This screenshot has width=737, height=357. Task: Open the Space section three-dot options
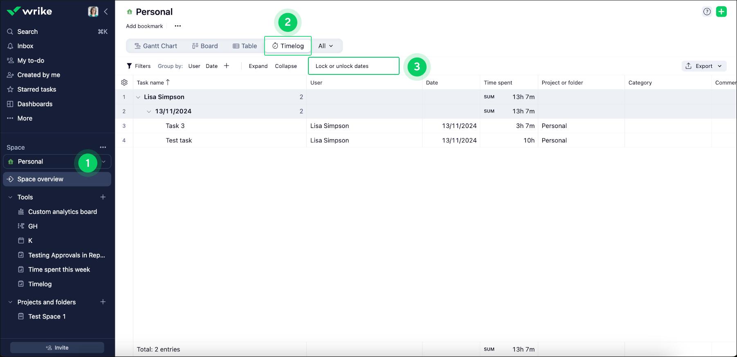point(103,147)
